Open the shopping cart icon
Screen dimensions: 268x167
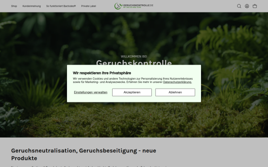(255, 6)
